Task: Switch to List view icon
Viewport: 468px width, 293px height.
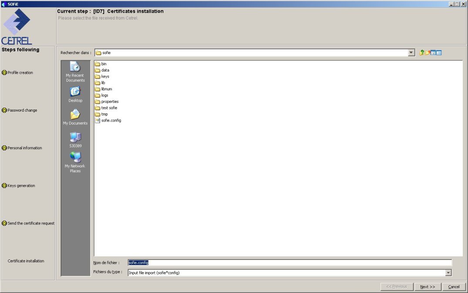Action: point(433,53)
